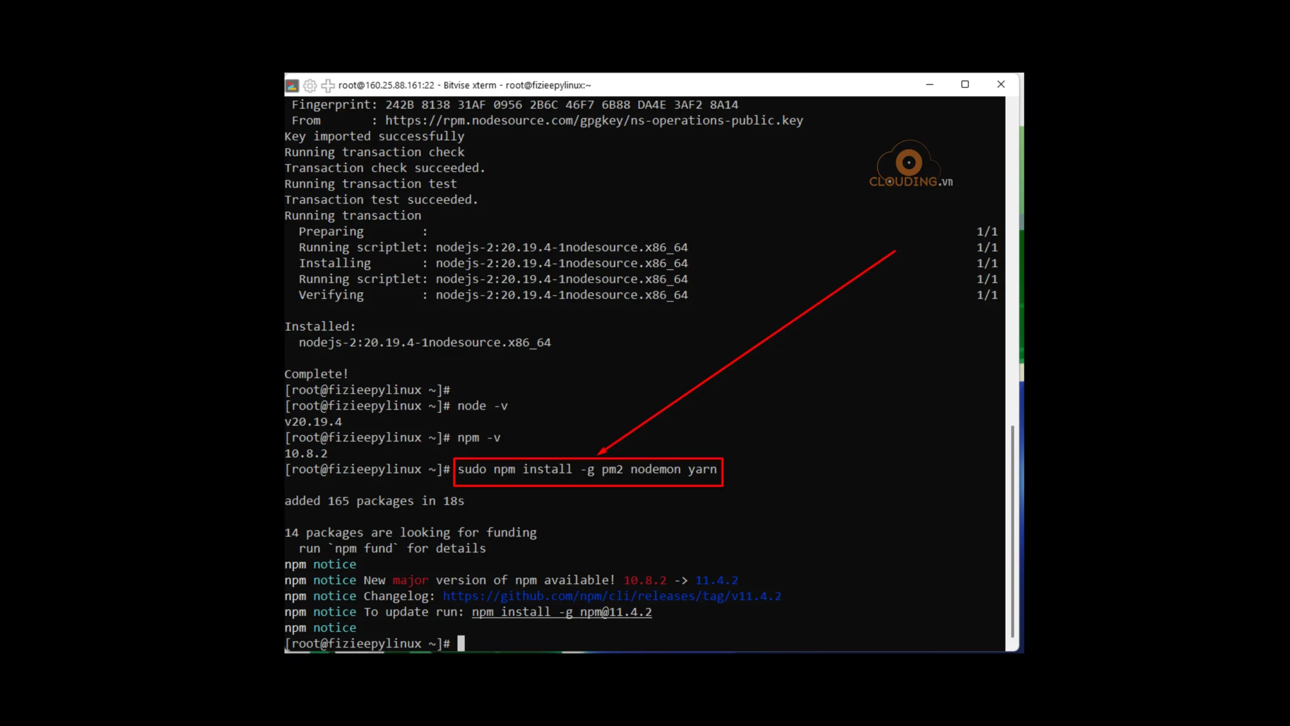Screen dimensions: 1290x726
Task: Click the blue '11.4.2' new version text
Action: pos(717,580)
